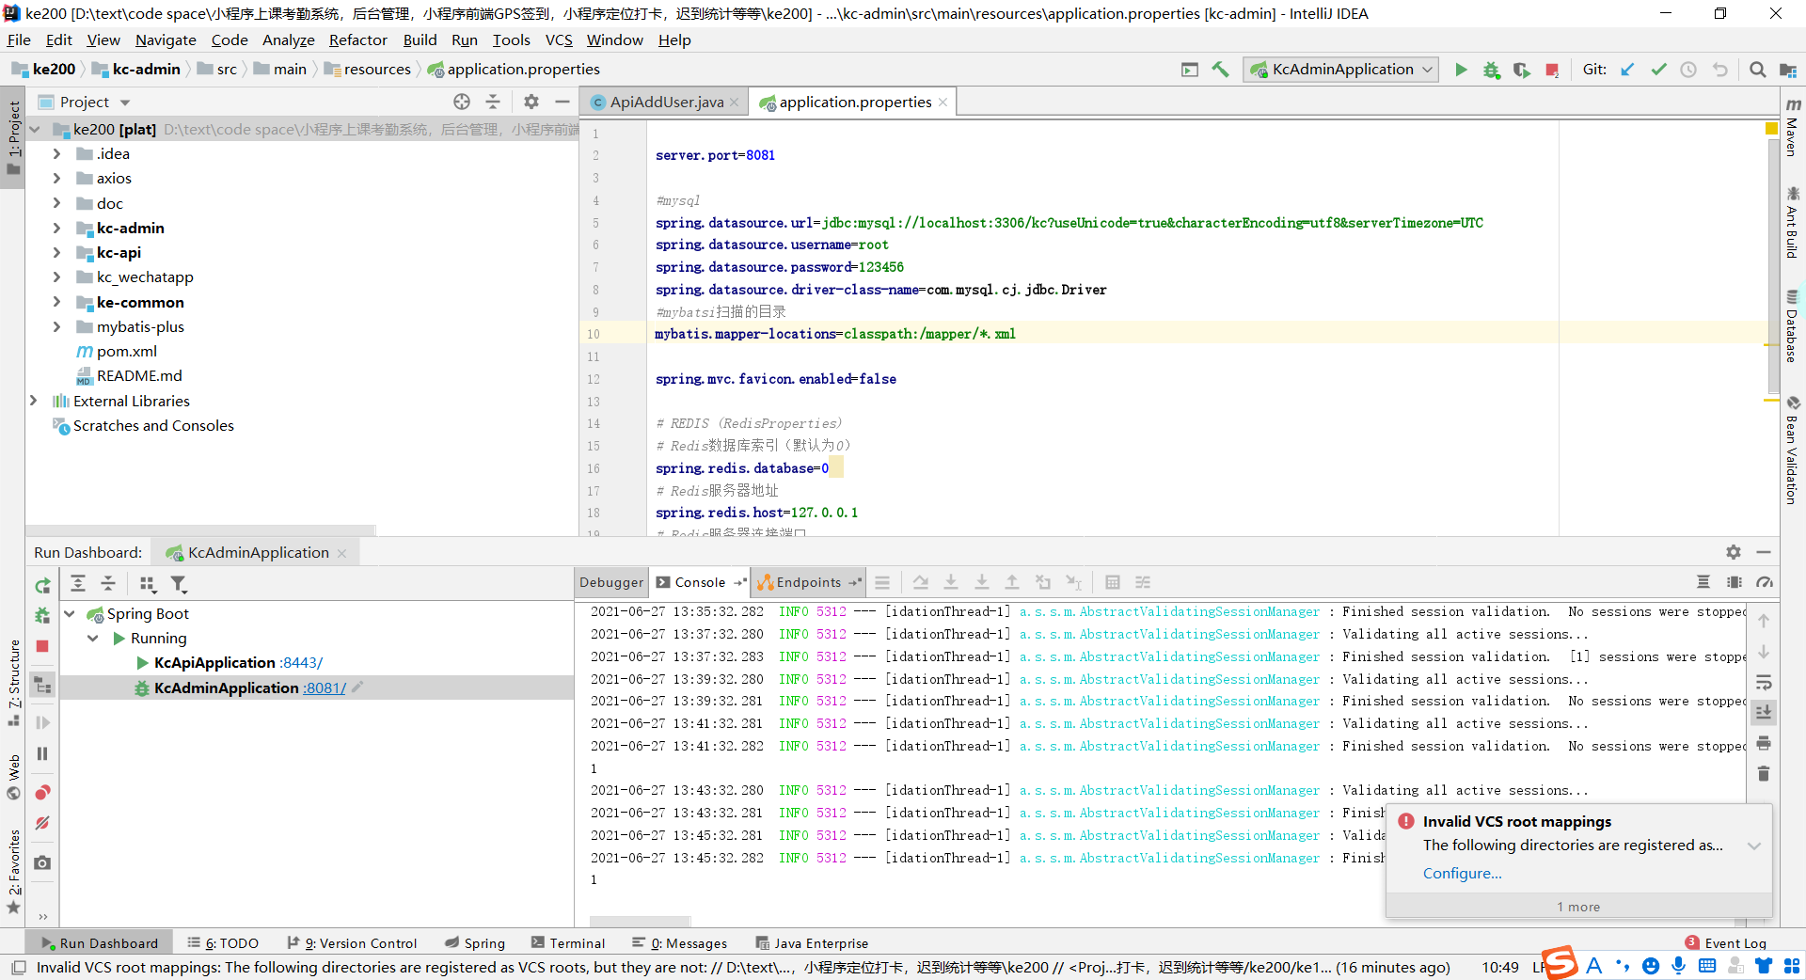Take thread dump camera icon
This screenshot has height=980, width=1806.
pyautogui.click(x=42, y=862)
